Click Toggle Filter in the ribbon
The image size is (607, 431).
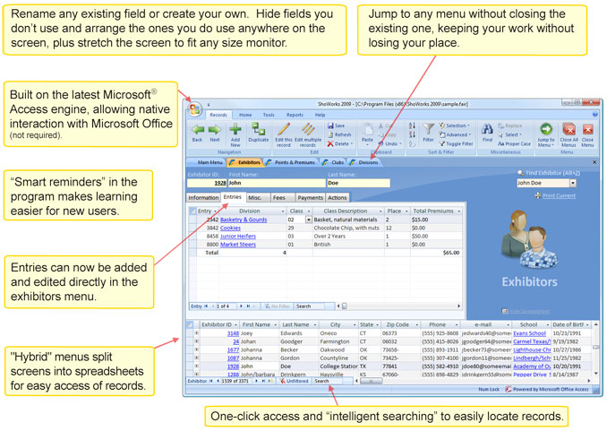point(459,143)
